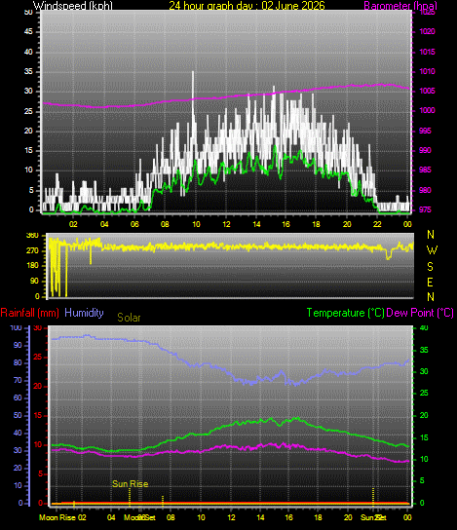Click barometer axis value 1010
The height and width of the screenshot is (530, 457).
pos(427,72)
